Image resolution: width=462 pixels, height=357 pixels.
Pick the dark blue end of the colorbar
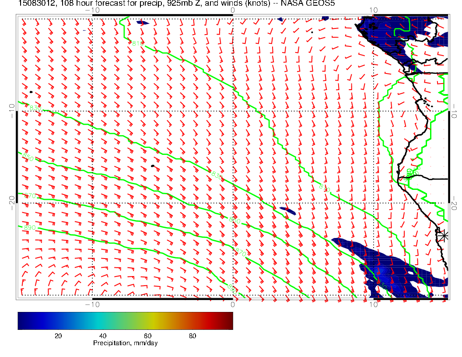pos(21,320)
